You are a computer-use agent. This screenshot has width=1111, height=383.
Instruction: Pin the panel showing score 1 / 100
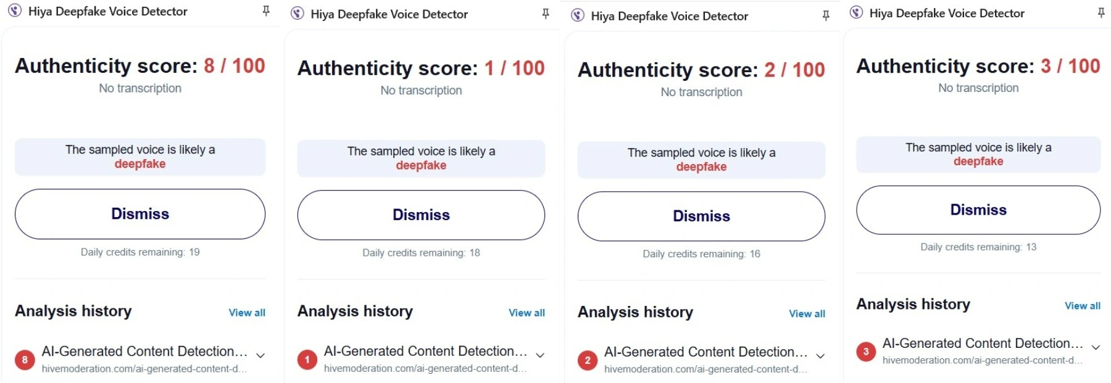coord(546,14)
